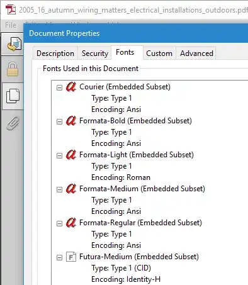Click the font icon beside Formata-Light

(71, 155)
